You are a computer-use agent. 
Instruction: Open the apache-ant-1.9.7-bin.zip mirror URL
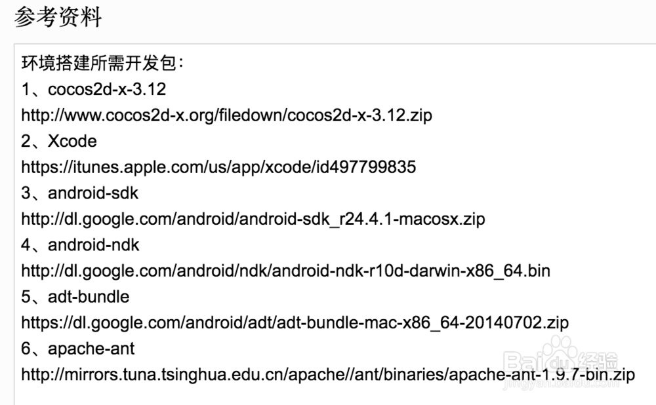coord(328,375)
